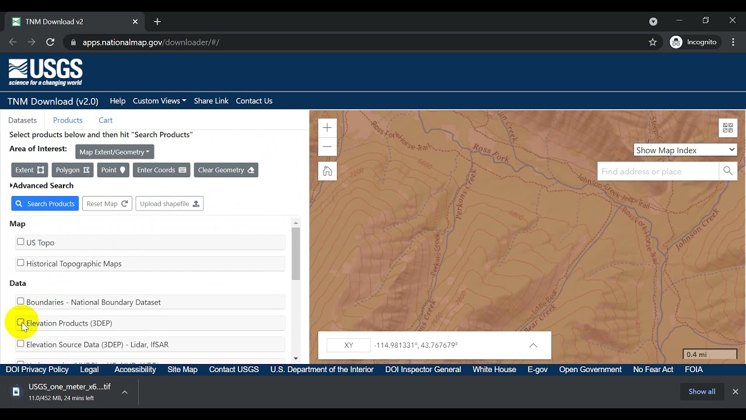Expand the XY coordinate panel chevron
Viewport: 746px width, 420px height.
point(533,345)
